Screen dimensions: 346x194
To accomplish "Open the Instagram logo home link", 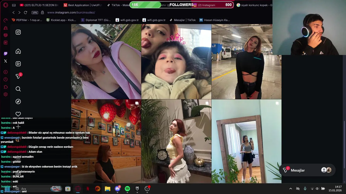I will (x=18, y=32).
